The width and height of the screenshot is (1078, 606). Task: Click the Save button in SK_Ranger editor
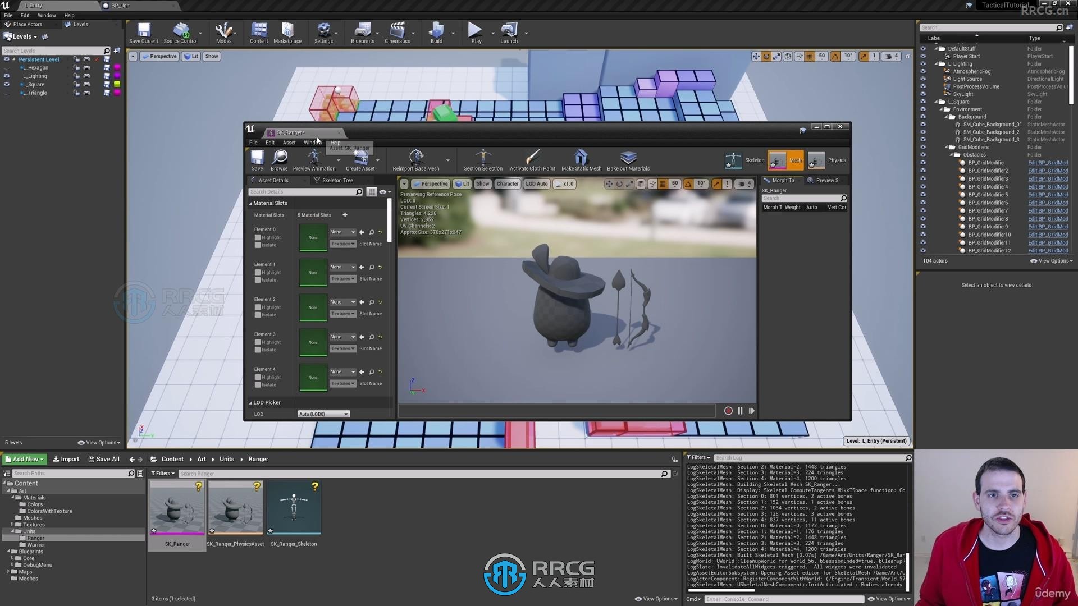(x=256, y=159)
